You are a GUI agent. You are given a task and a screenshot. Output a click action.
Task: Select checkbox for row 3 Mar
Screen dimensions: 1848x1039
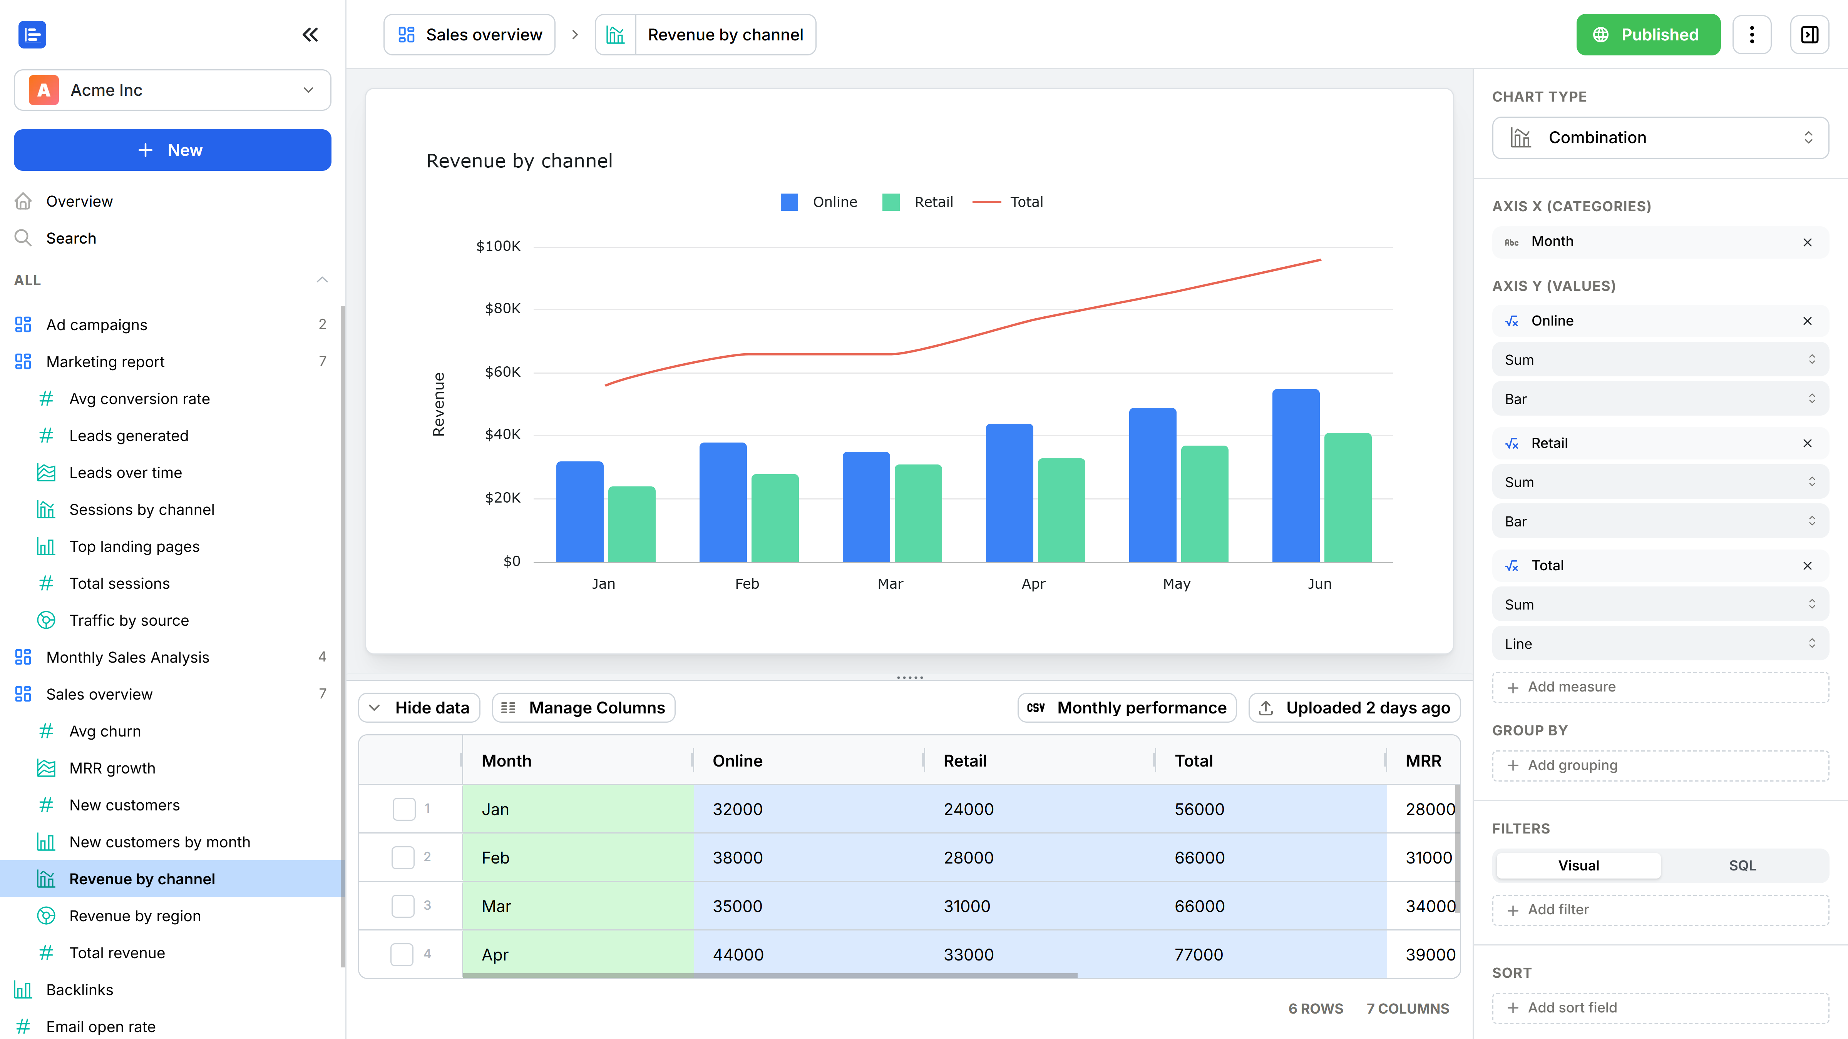[403, 905]
